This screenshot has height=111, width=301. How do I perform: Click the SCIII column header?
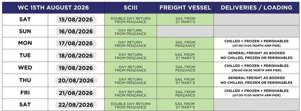[131, 8]
